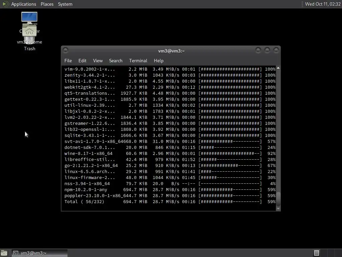Screen dimensions: 342x257
Task: Open the terminal Edit menu
Action: (82, 61)
